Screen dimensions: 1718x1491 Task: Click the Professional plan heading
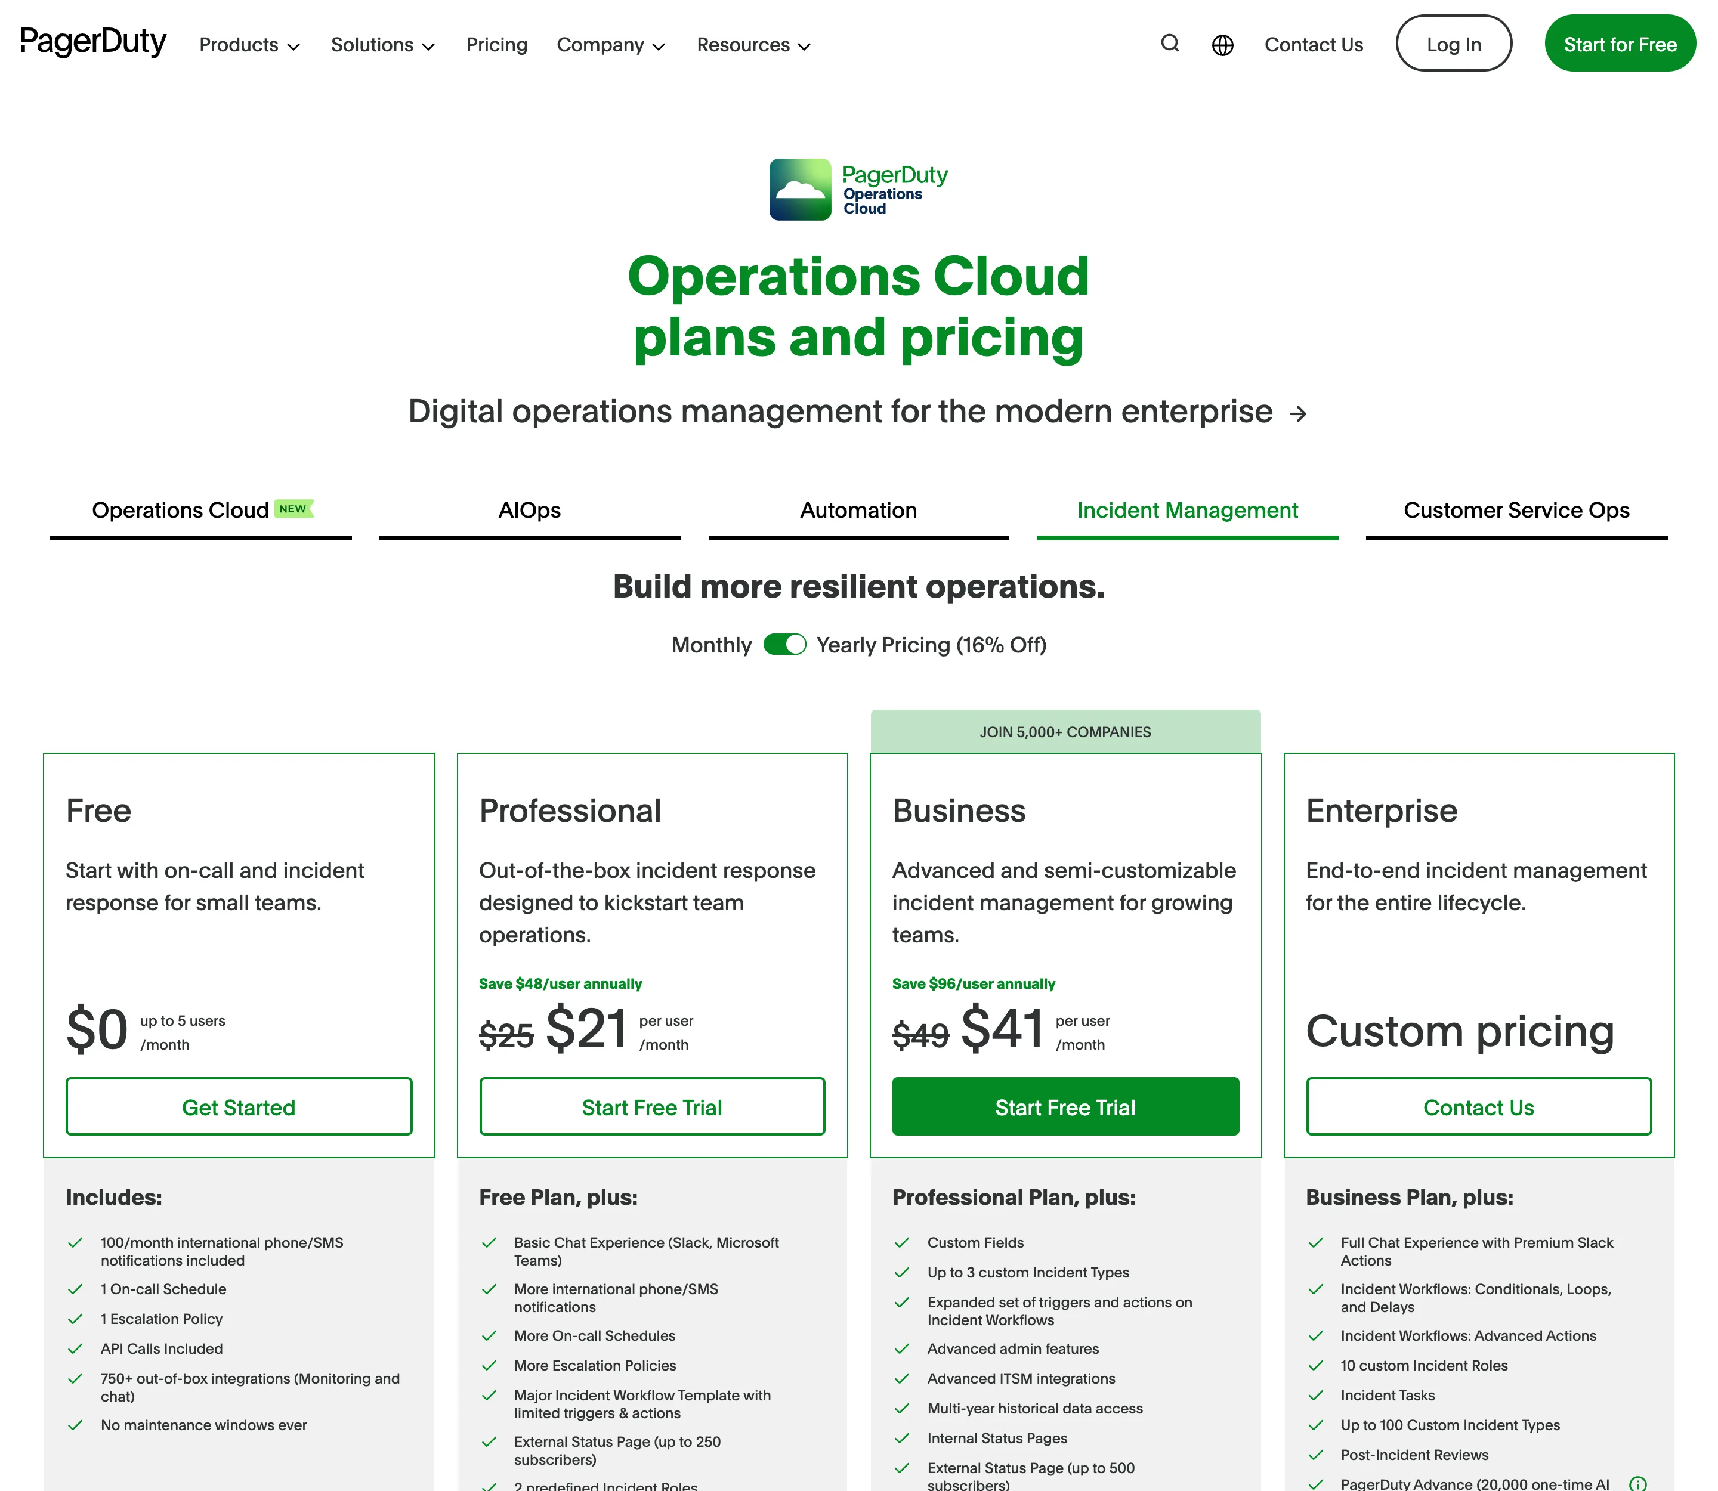[570, 811]
